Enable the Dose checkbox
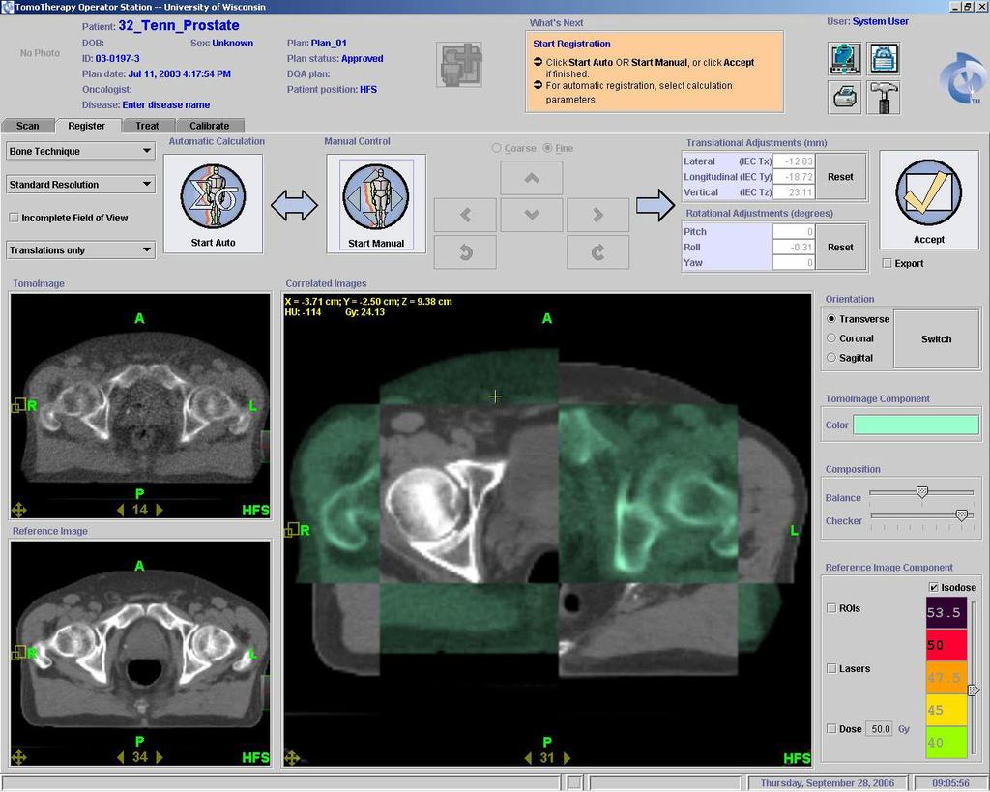The width and height of the screenshot is (990, 792). 831,729
